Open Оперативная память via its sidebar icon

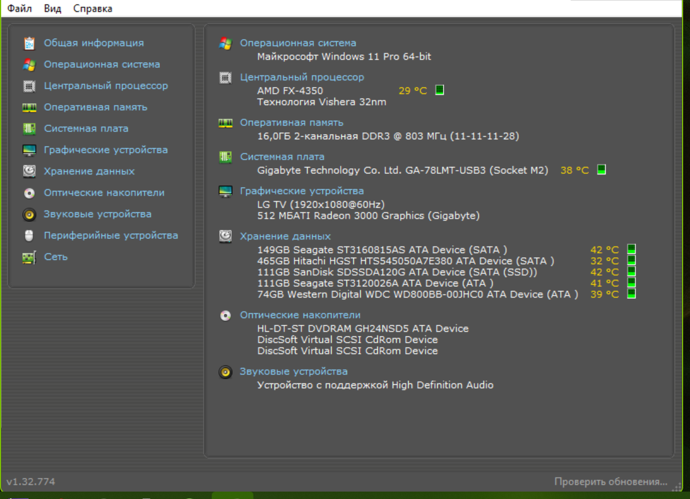(x=29, y=107)
